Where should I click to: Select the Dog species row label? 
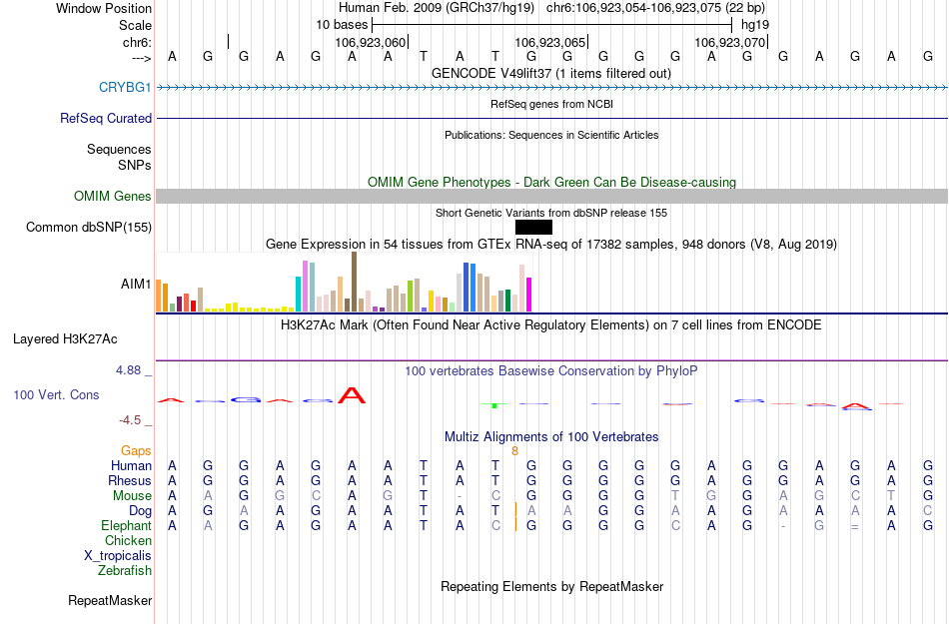click(140, 511)
